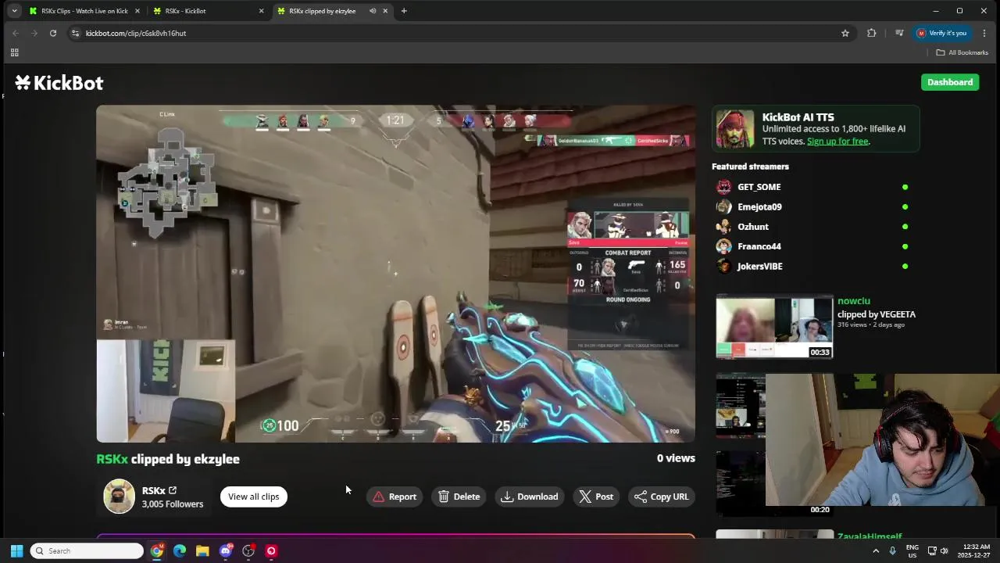Open media controls icon in toolbar
Viewport: 1000px width, 563px height.
click(x=899, y=33)
